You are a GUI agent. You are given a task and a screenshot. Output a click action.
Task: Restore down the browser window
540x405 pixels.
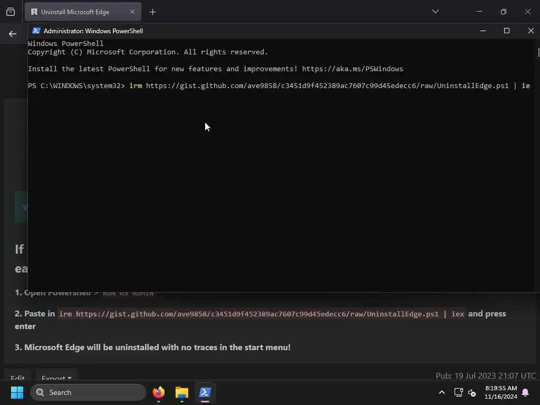[504, 12]
